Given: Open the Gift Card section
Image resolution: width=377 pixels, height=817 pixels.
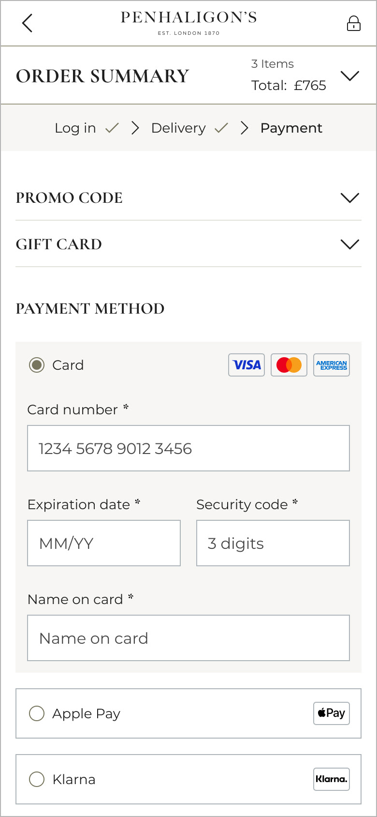Looking at the screenshot, I should [350, 244].
